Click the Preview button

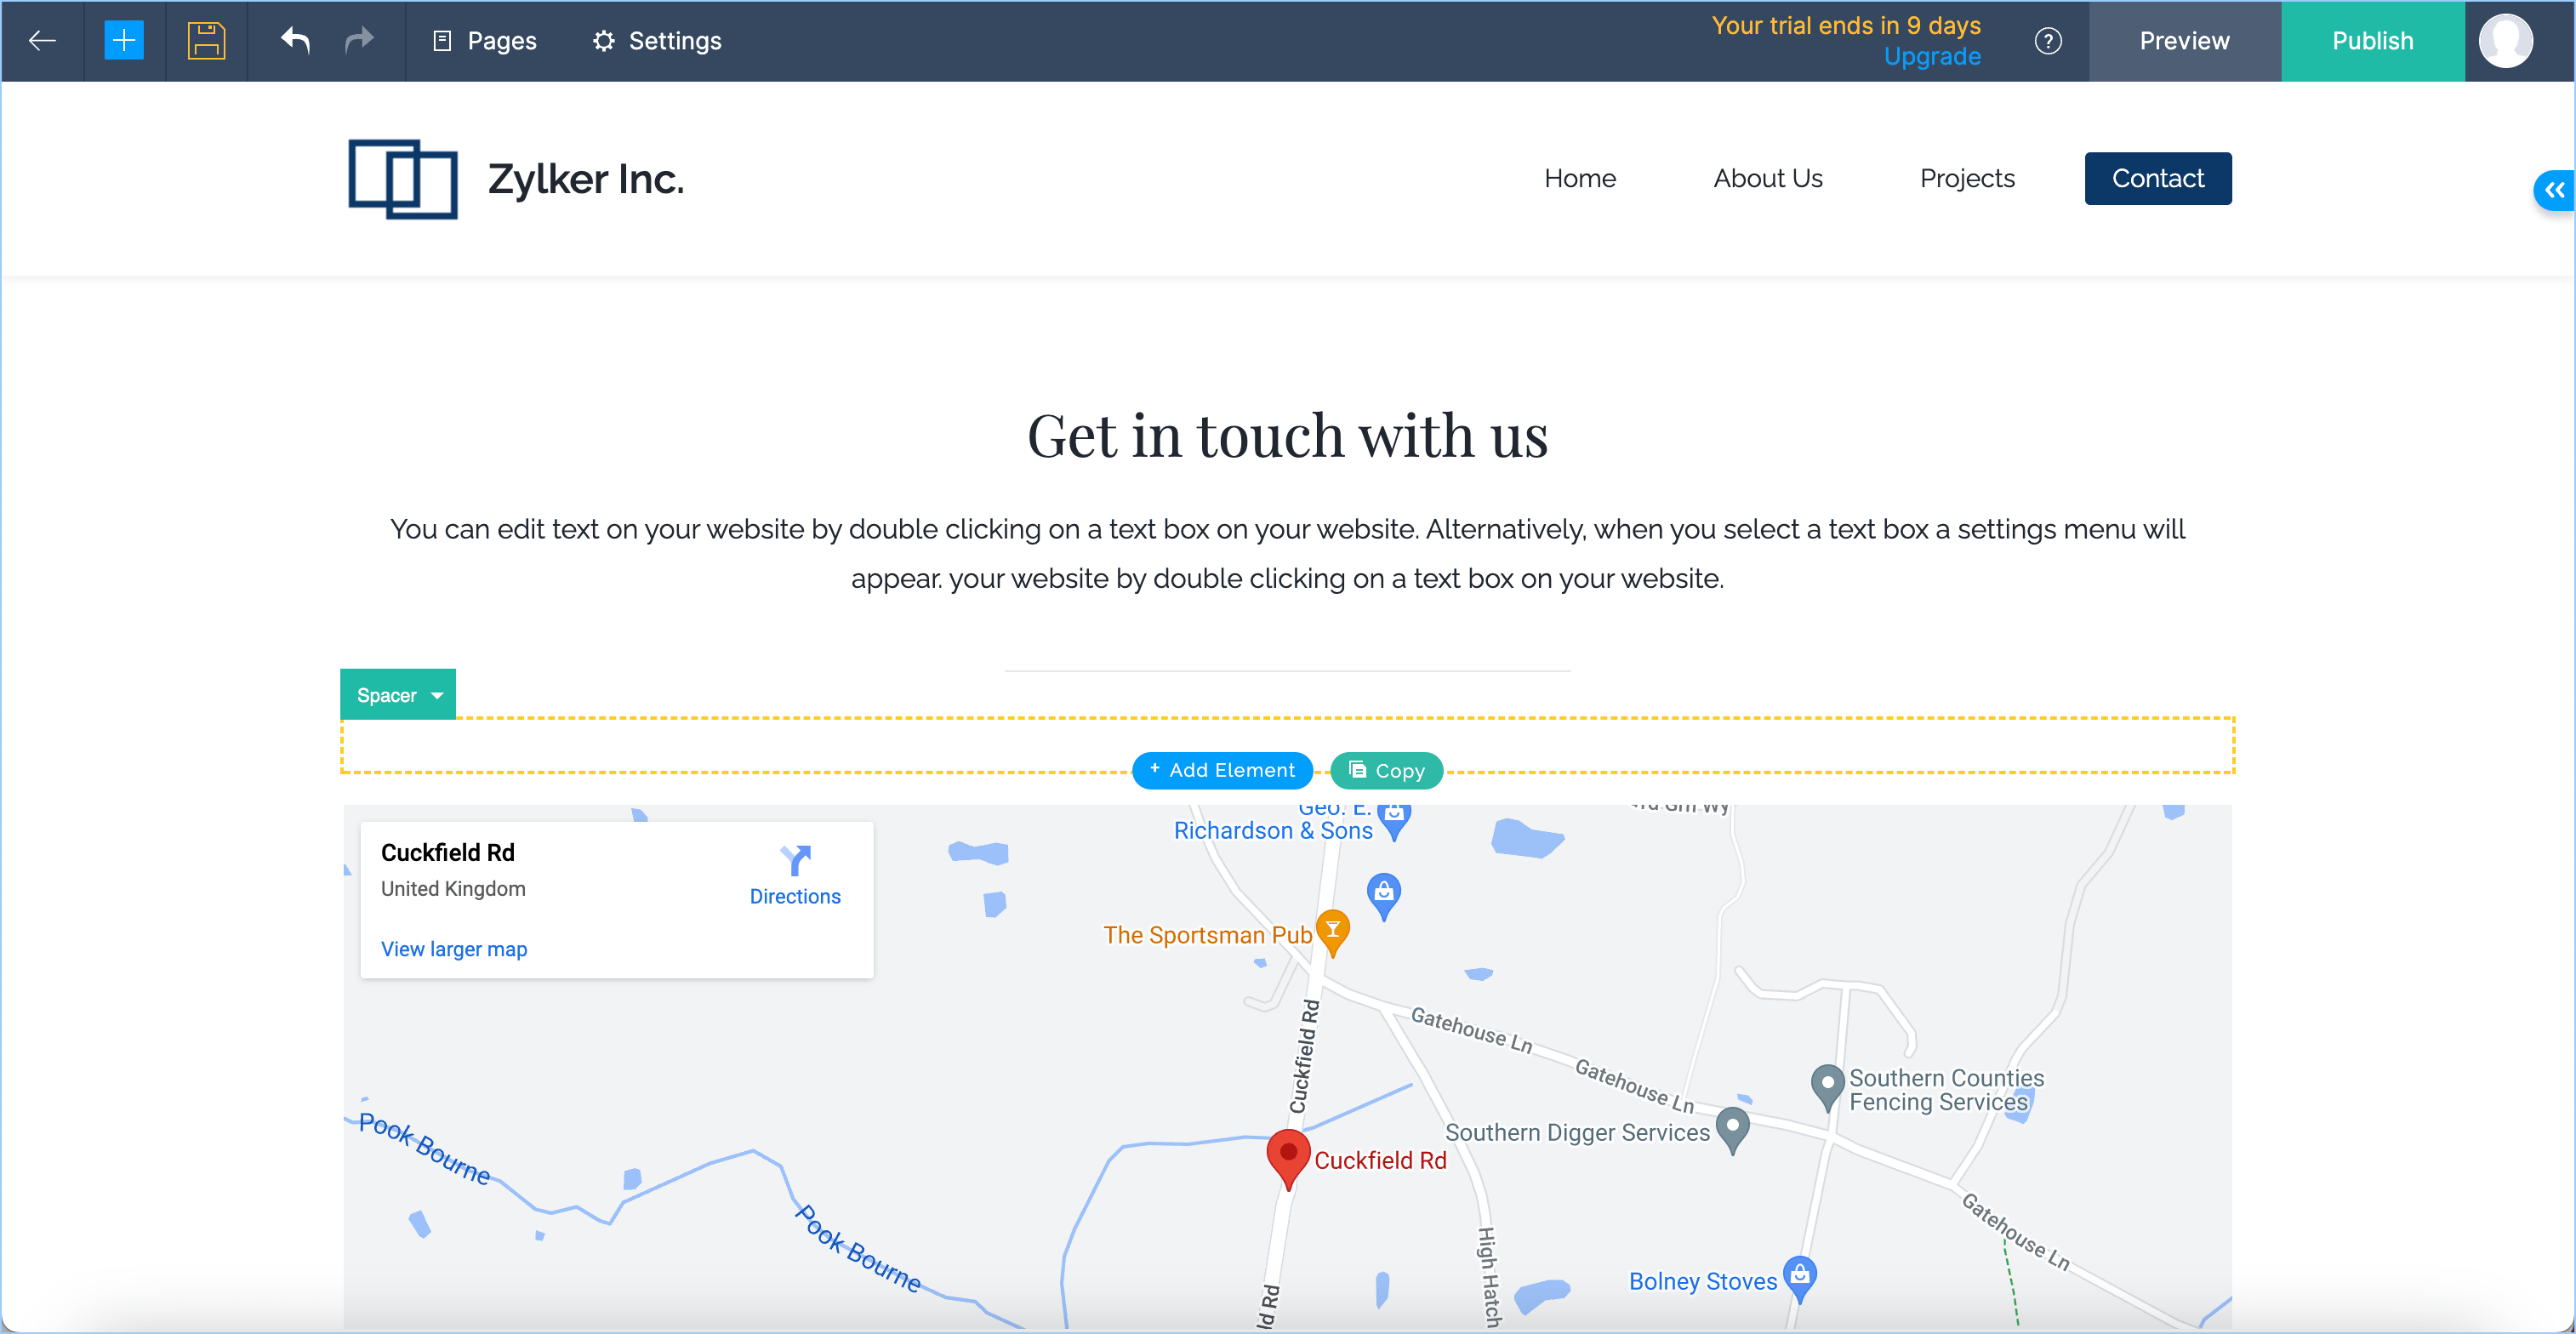click(2184, 41)
